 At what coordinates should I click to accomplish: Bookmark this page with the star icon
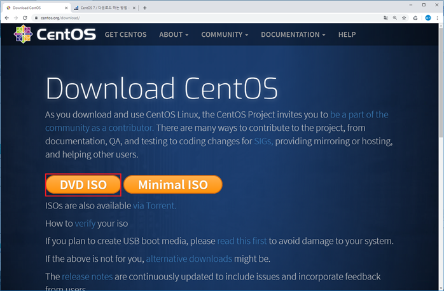404,18
